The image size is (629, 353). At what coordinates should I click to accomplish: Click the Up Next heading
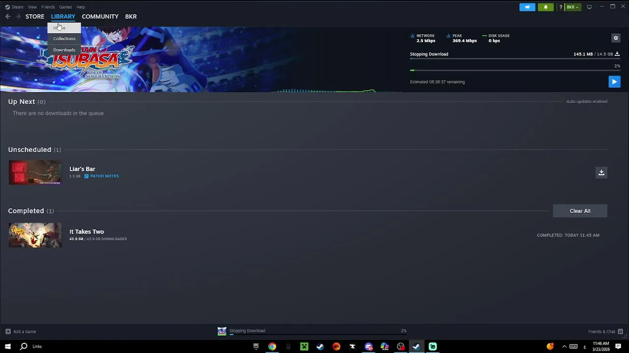click(22, 101)
